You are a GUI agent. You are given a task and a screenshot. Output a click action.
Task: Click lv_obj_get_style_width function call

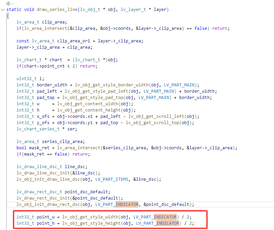click(90, 217)
